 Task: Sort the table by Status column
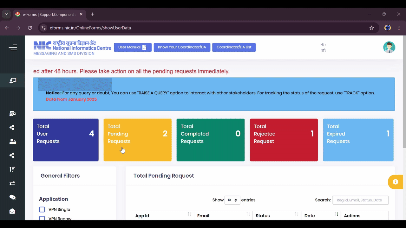(x=297, y=214)
